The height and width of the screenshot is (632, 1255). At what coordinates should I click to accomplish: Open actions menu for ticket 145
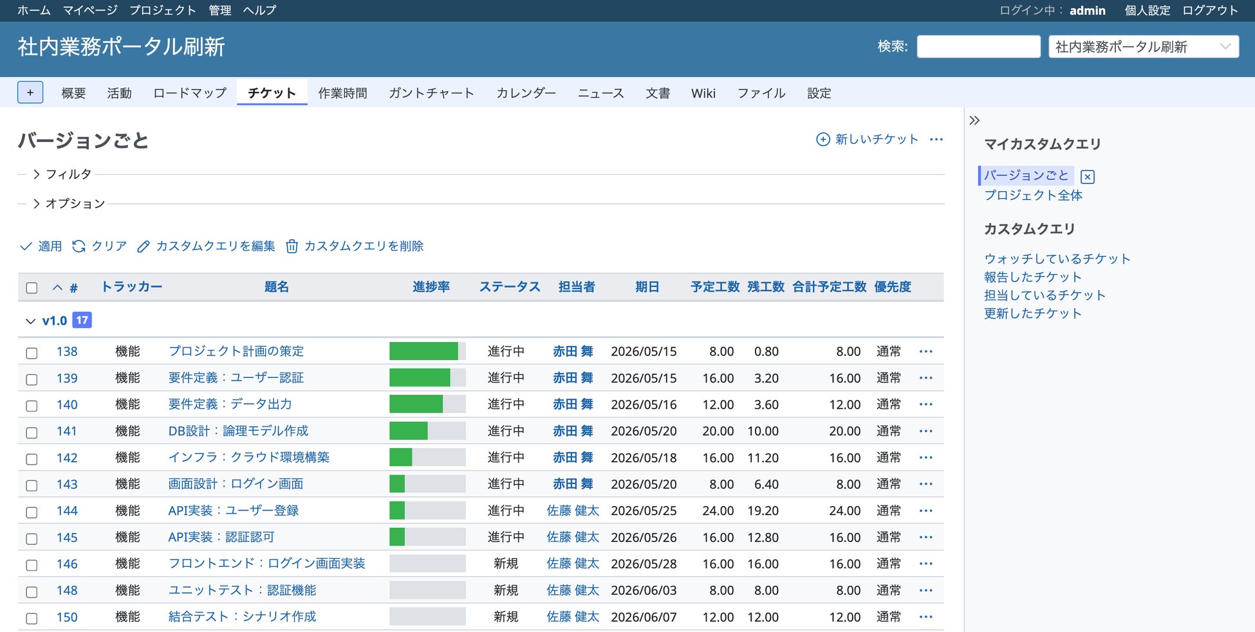pyautogui.click(x=926, y=537)
